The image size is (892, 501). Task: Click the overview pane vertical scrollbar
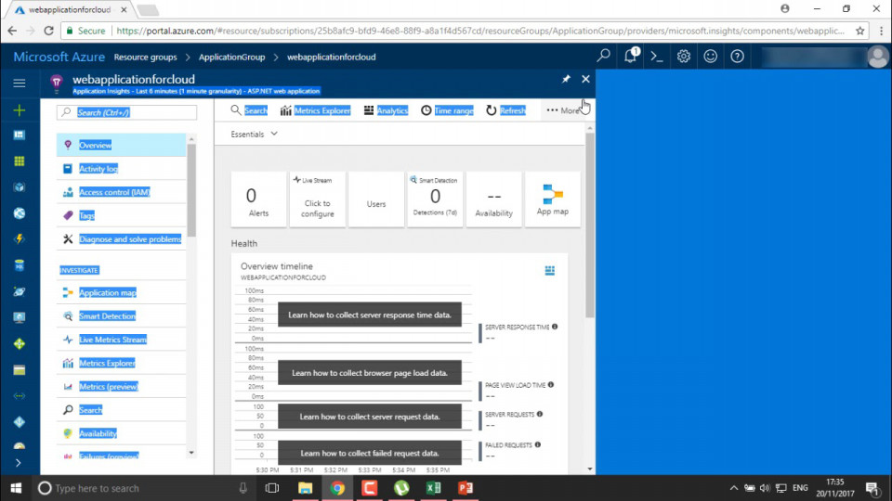pyautogui.click(x=590, y=225)
